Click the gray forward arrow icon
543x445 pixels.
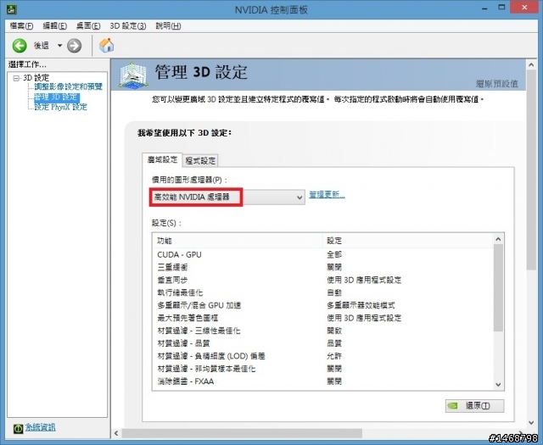[74, 45]
